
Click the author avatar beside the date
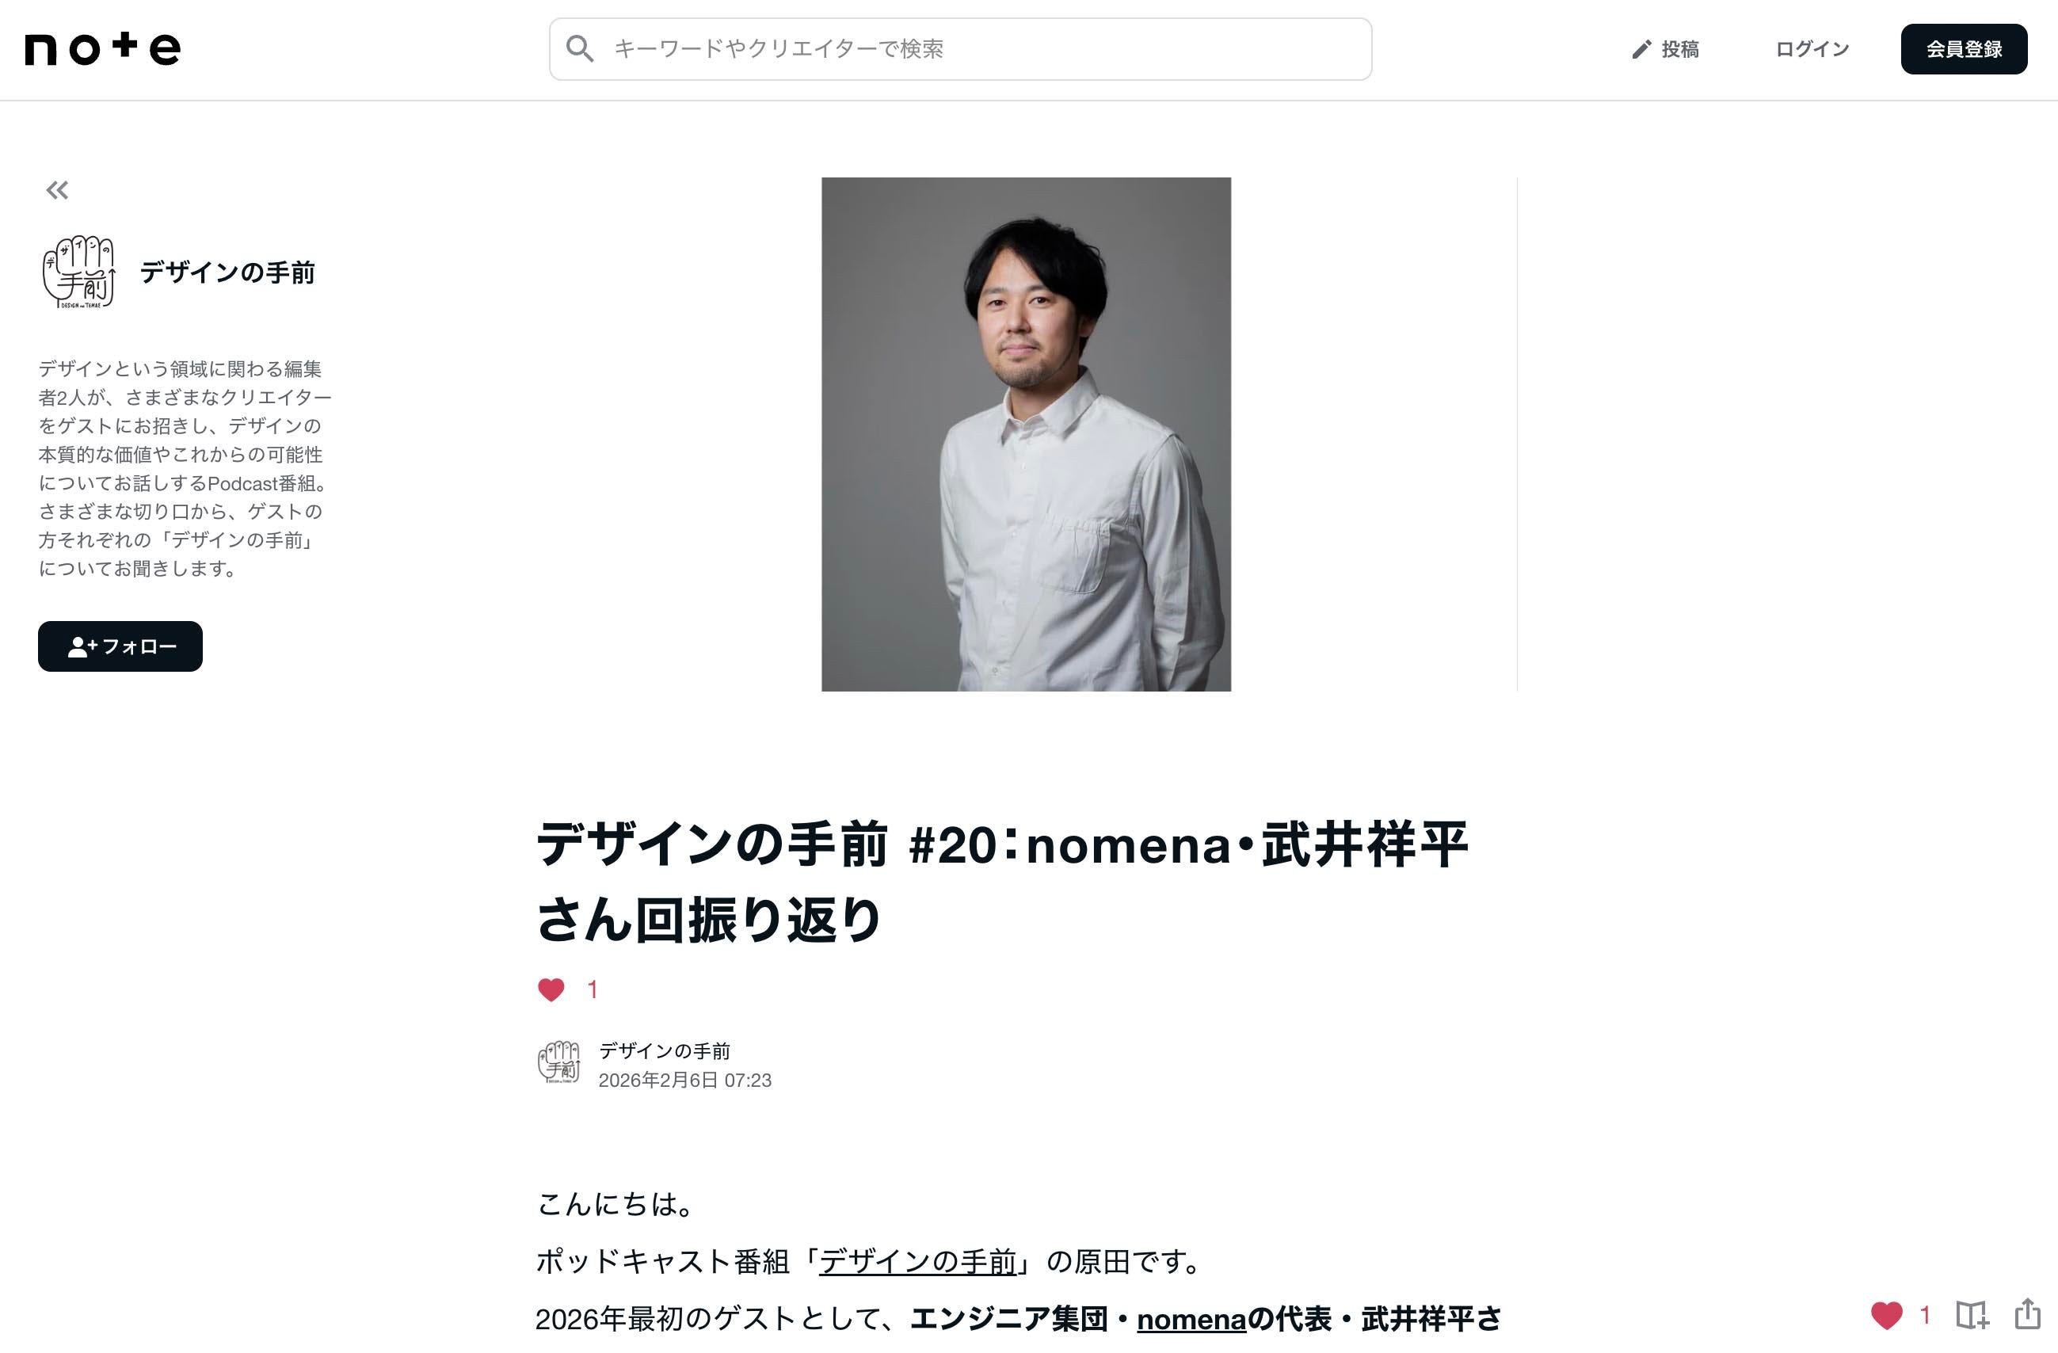(558, 1061)
